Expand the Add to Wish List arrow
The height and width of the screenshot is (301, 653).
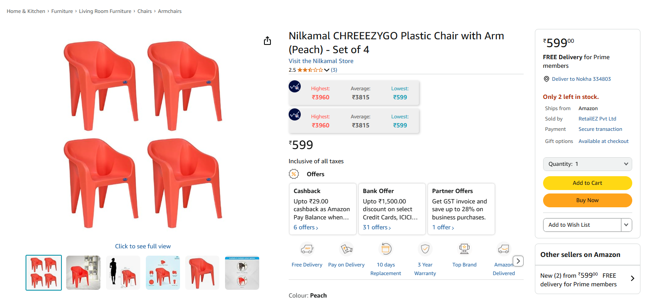click(x=627, y=225)
